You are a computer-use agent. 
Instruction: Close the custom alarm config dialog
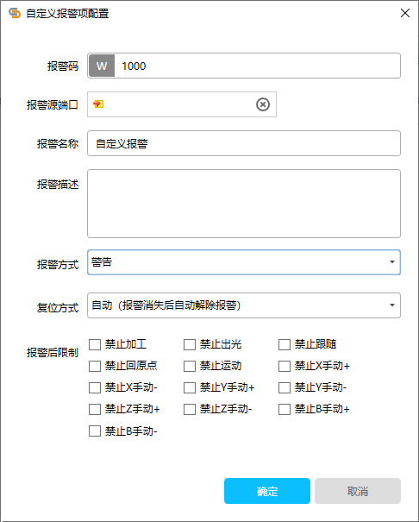pos(404,13)
